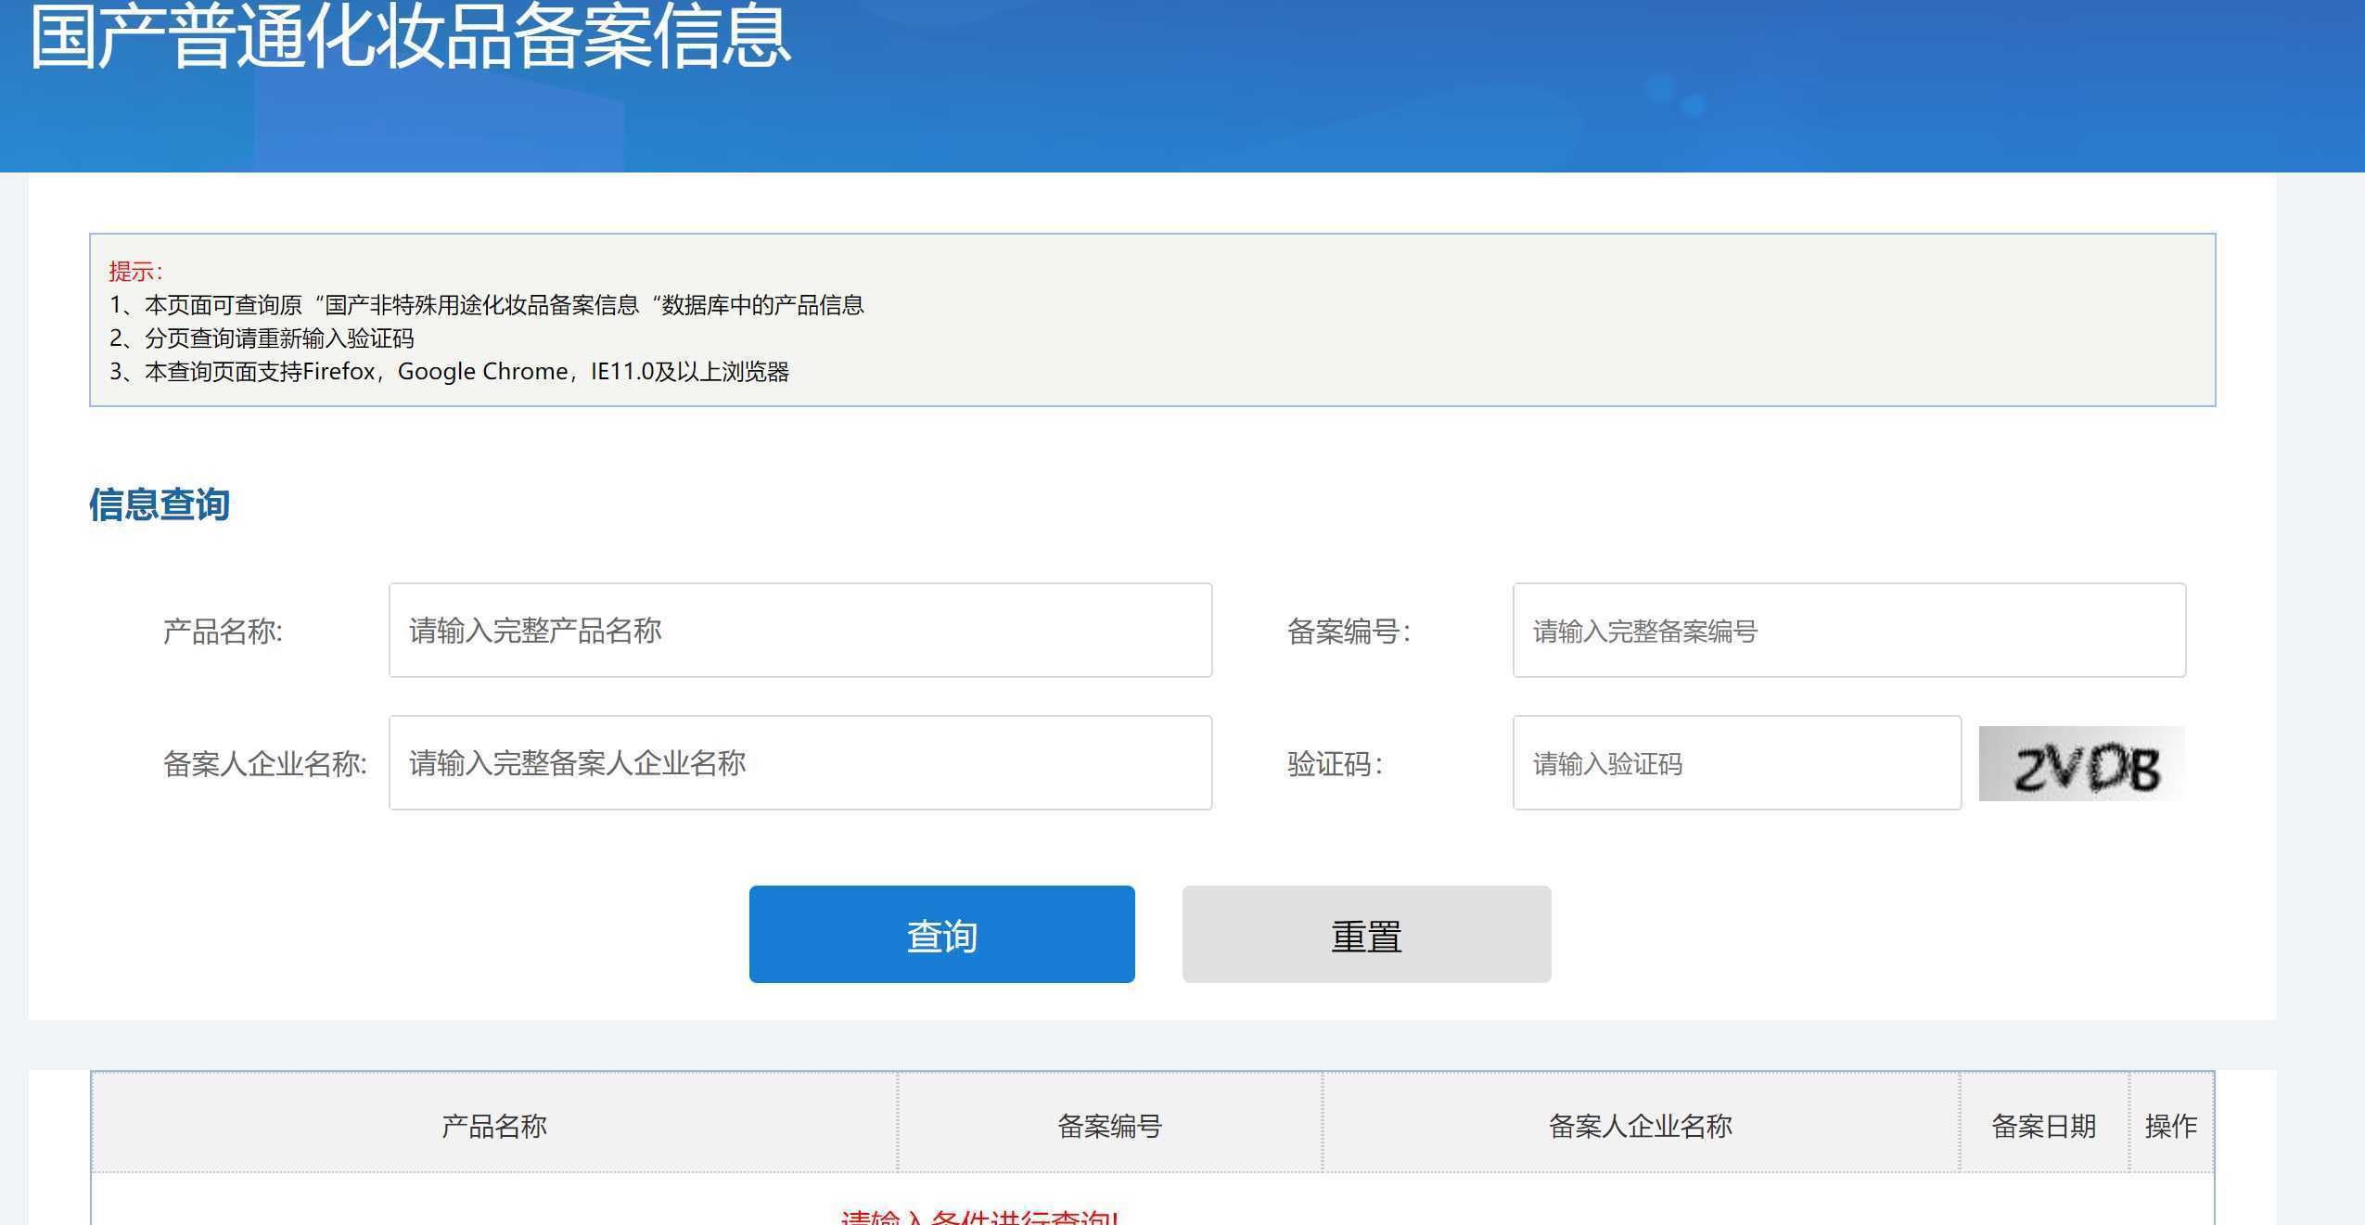Click the 备案编号 table column header
Viewport: 2365px width, 1225px height.
coord(1109,1125)
